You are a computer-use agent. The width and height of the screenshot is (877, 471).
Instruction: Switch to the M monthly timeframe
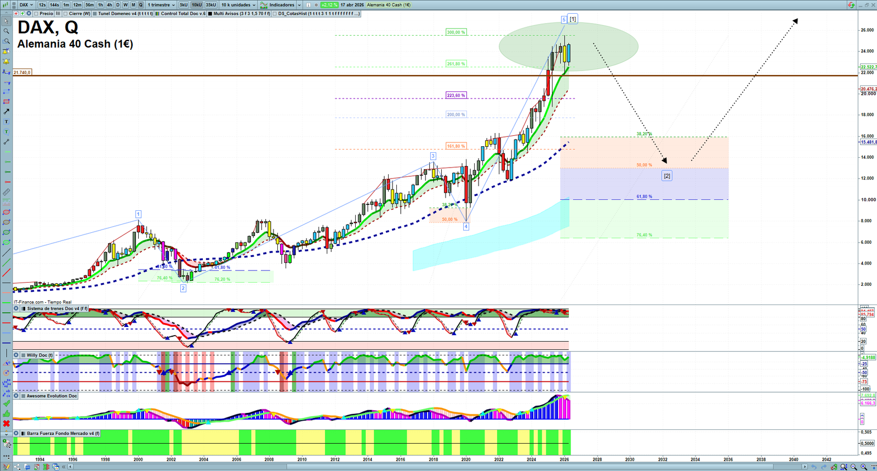point(133,5)
